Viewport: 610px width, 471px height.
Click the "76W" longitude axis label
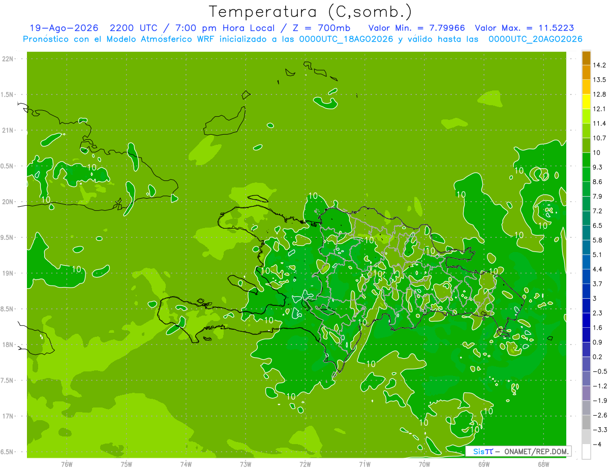point(67,464)
